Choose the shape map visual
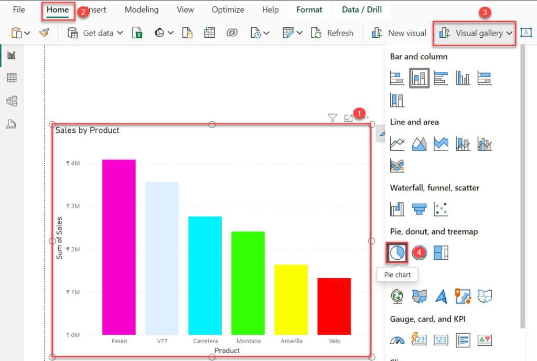Screen dimensions: 537x361 click(x=485, y=296)
